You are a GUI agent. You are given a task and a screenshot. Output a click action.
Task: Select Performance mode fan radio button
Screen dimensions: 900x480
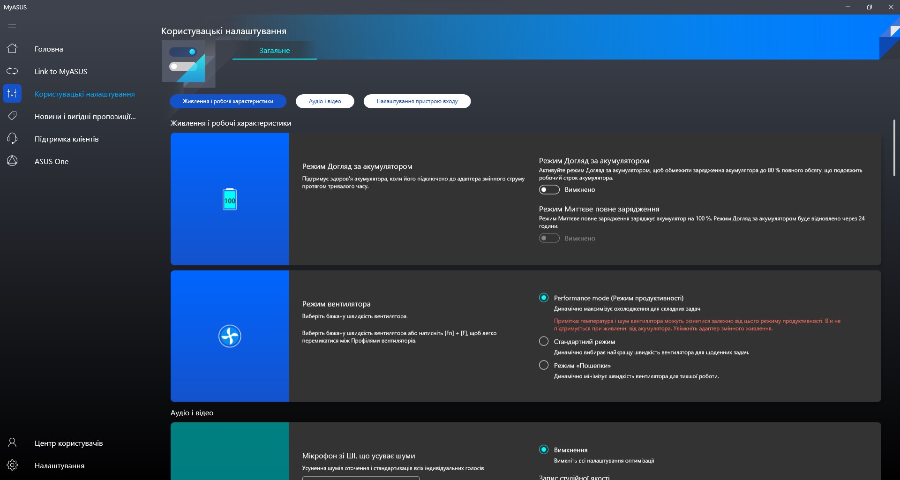(x=544, y=298)
